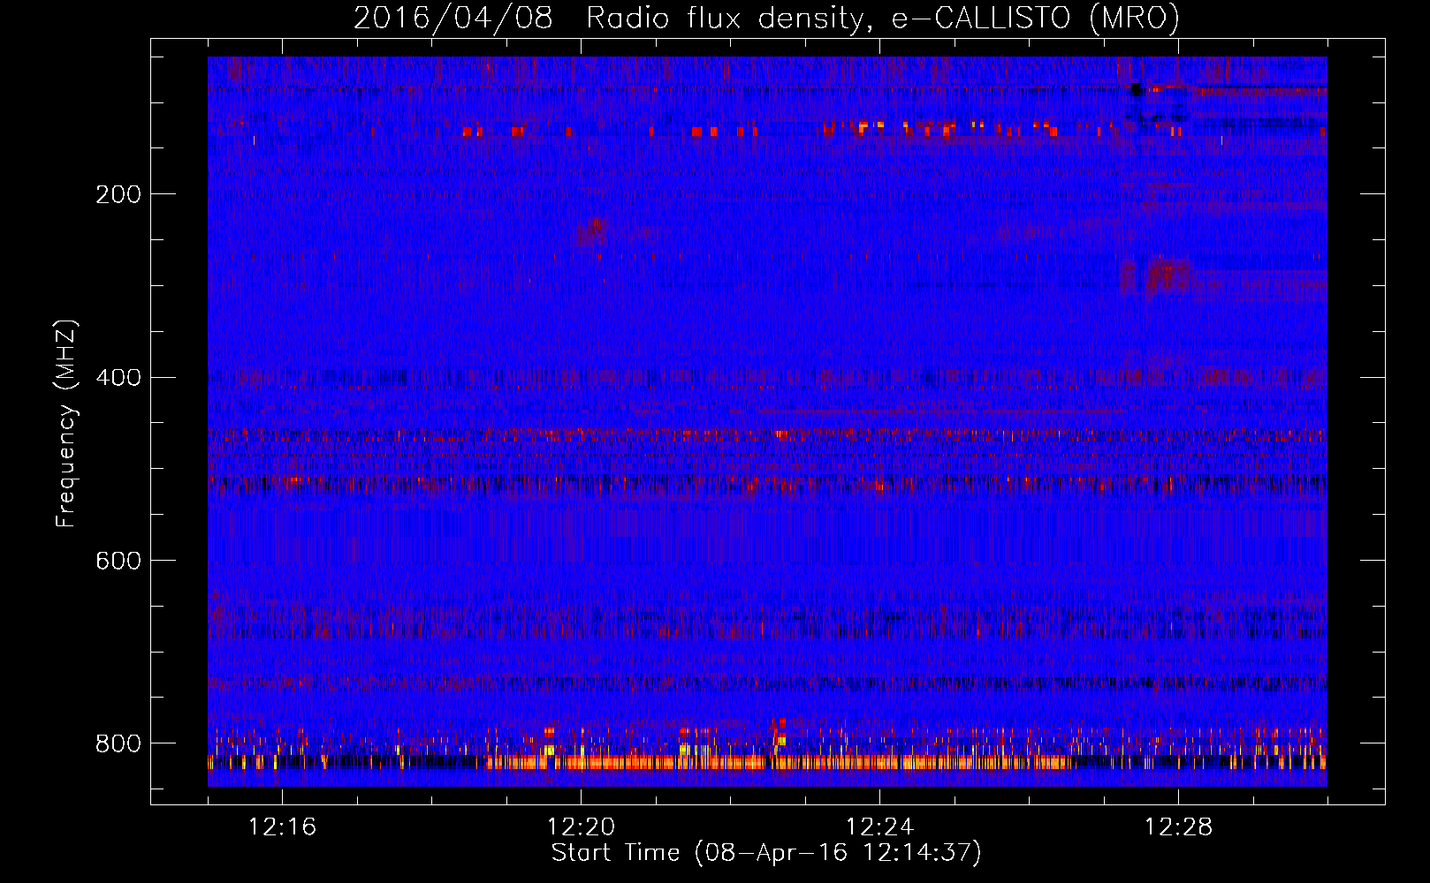
Task: Click the plot title 'Radio flux density, e-CALLISTO (MRO)'
Action: point(883,18)
